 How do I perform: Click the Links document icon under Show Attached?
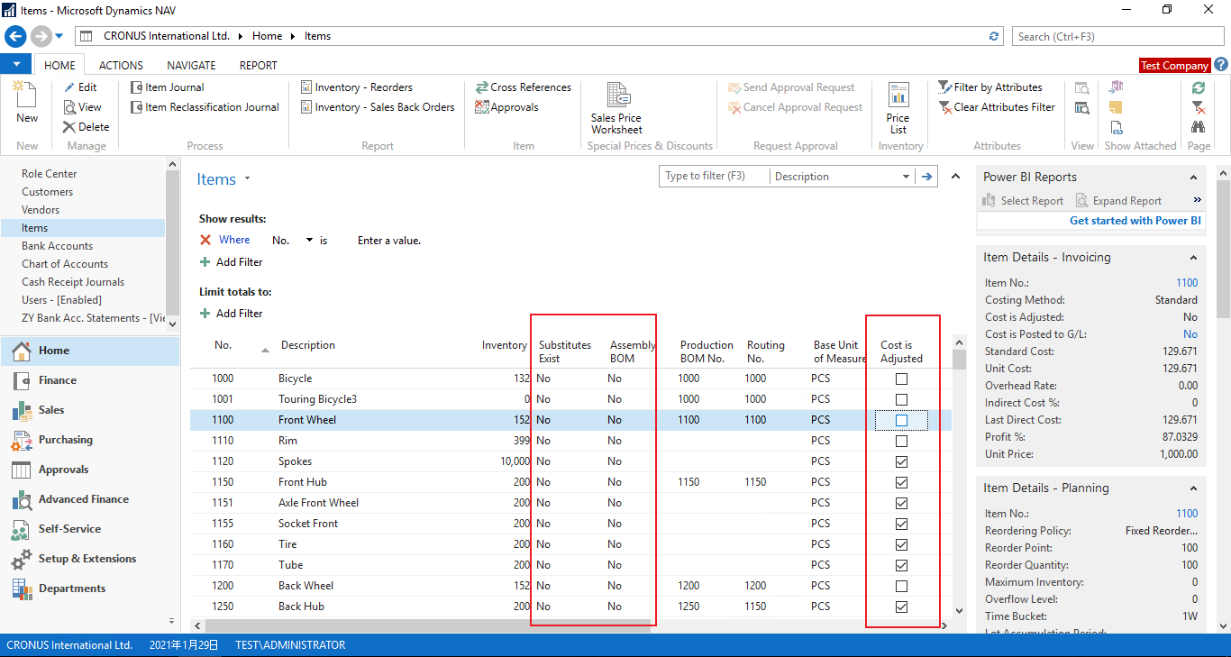tap(1116, 127)
